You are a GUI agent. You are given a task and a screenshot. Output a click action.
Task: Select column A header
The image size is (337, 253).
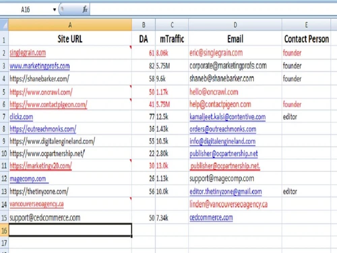(x=70, y=25)
